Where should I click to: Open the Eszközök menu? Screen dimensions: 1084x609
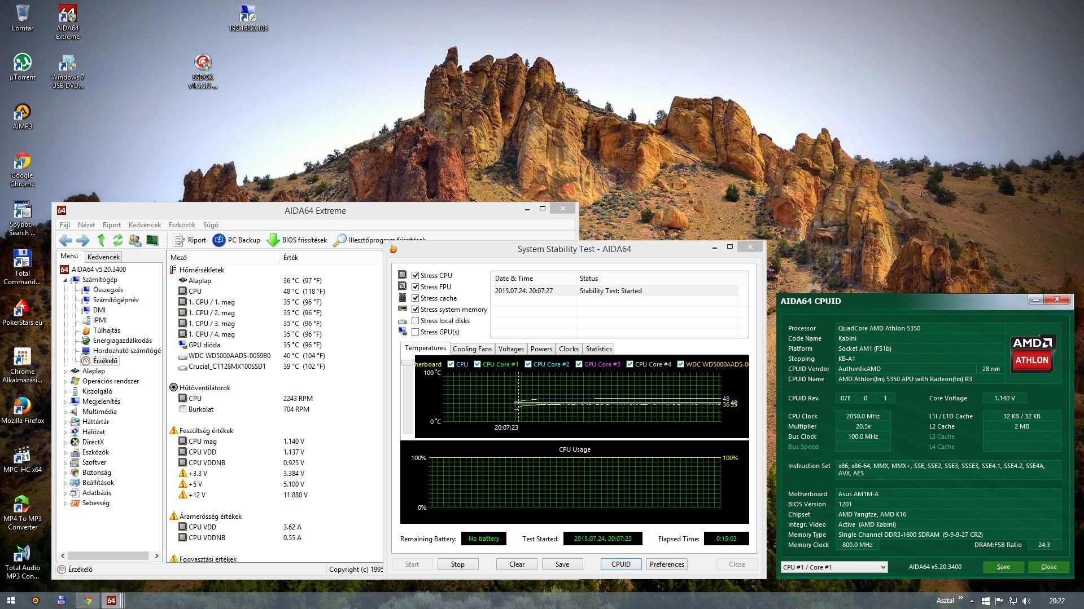coord(182,225)
